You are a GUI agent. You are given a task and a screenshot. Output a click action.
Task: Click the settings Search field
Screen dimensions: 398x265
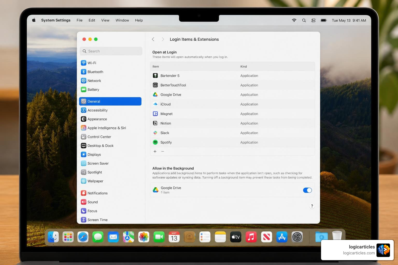111,51
